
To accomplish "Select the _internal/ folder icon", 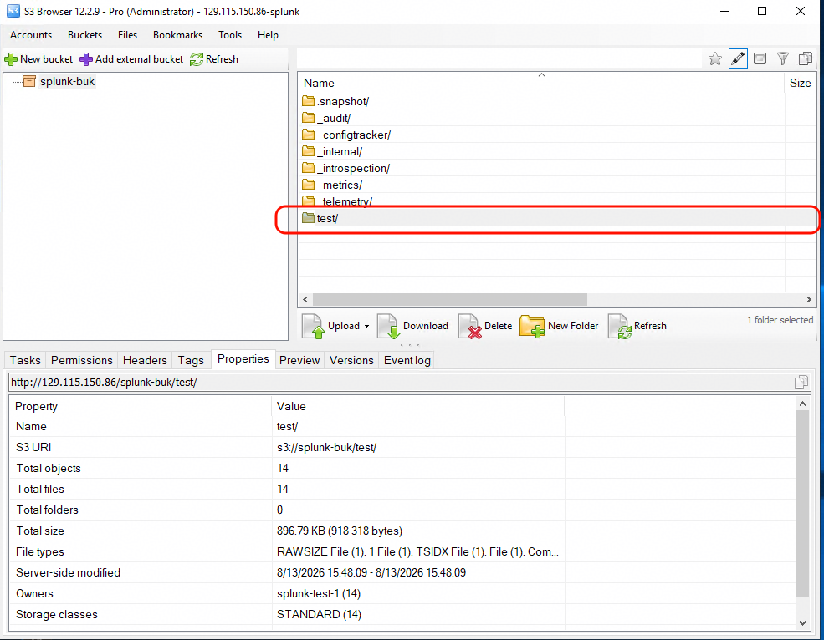I will pyautogui.click(x=309, y=151).
